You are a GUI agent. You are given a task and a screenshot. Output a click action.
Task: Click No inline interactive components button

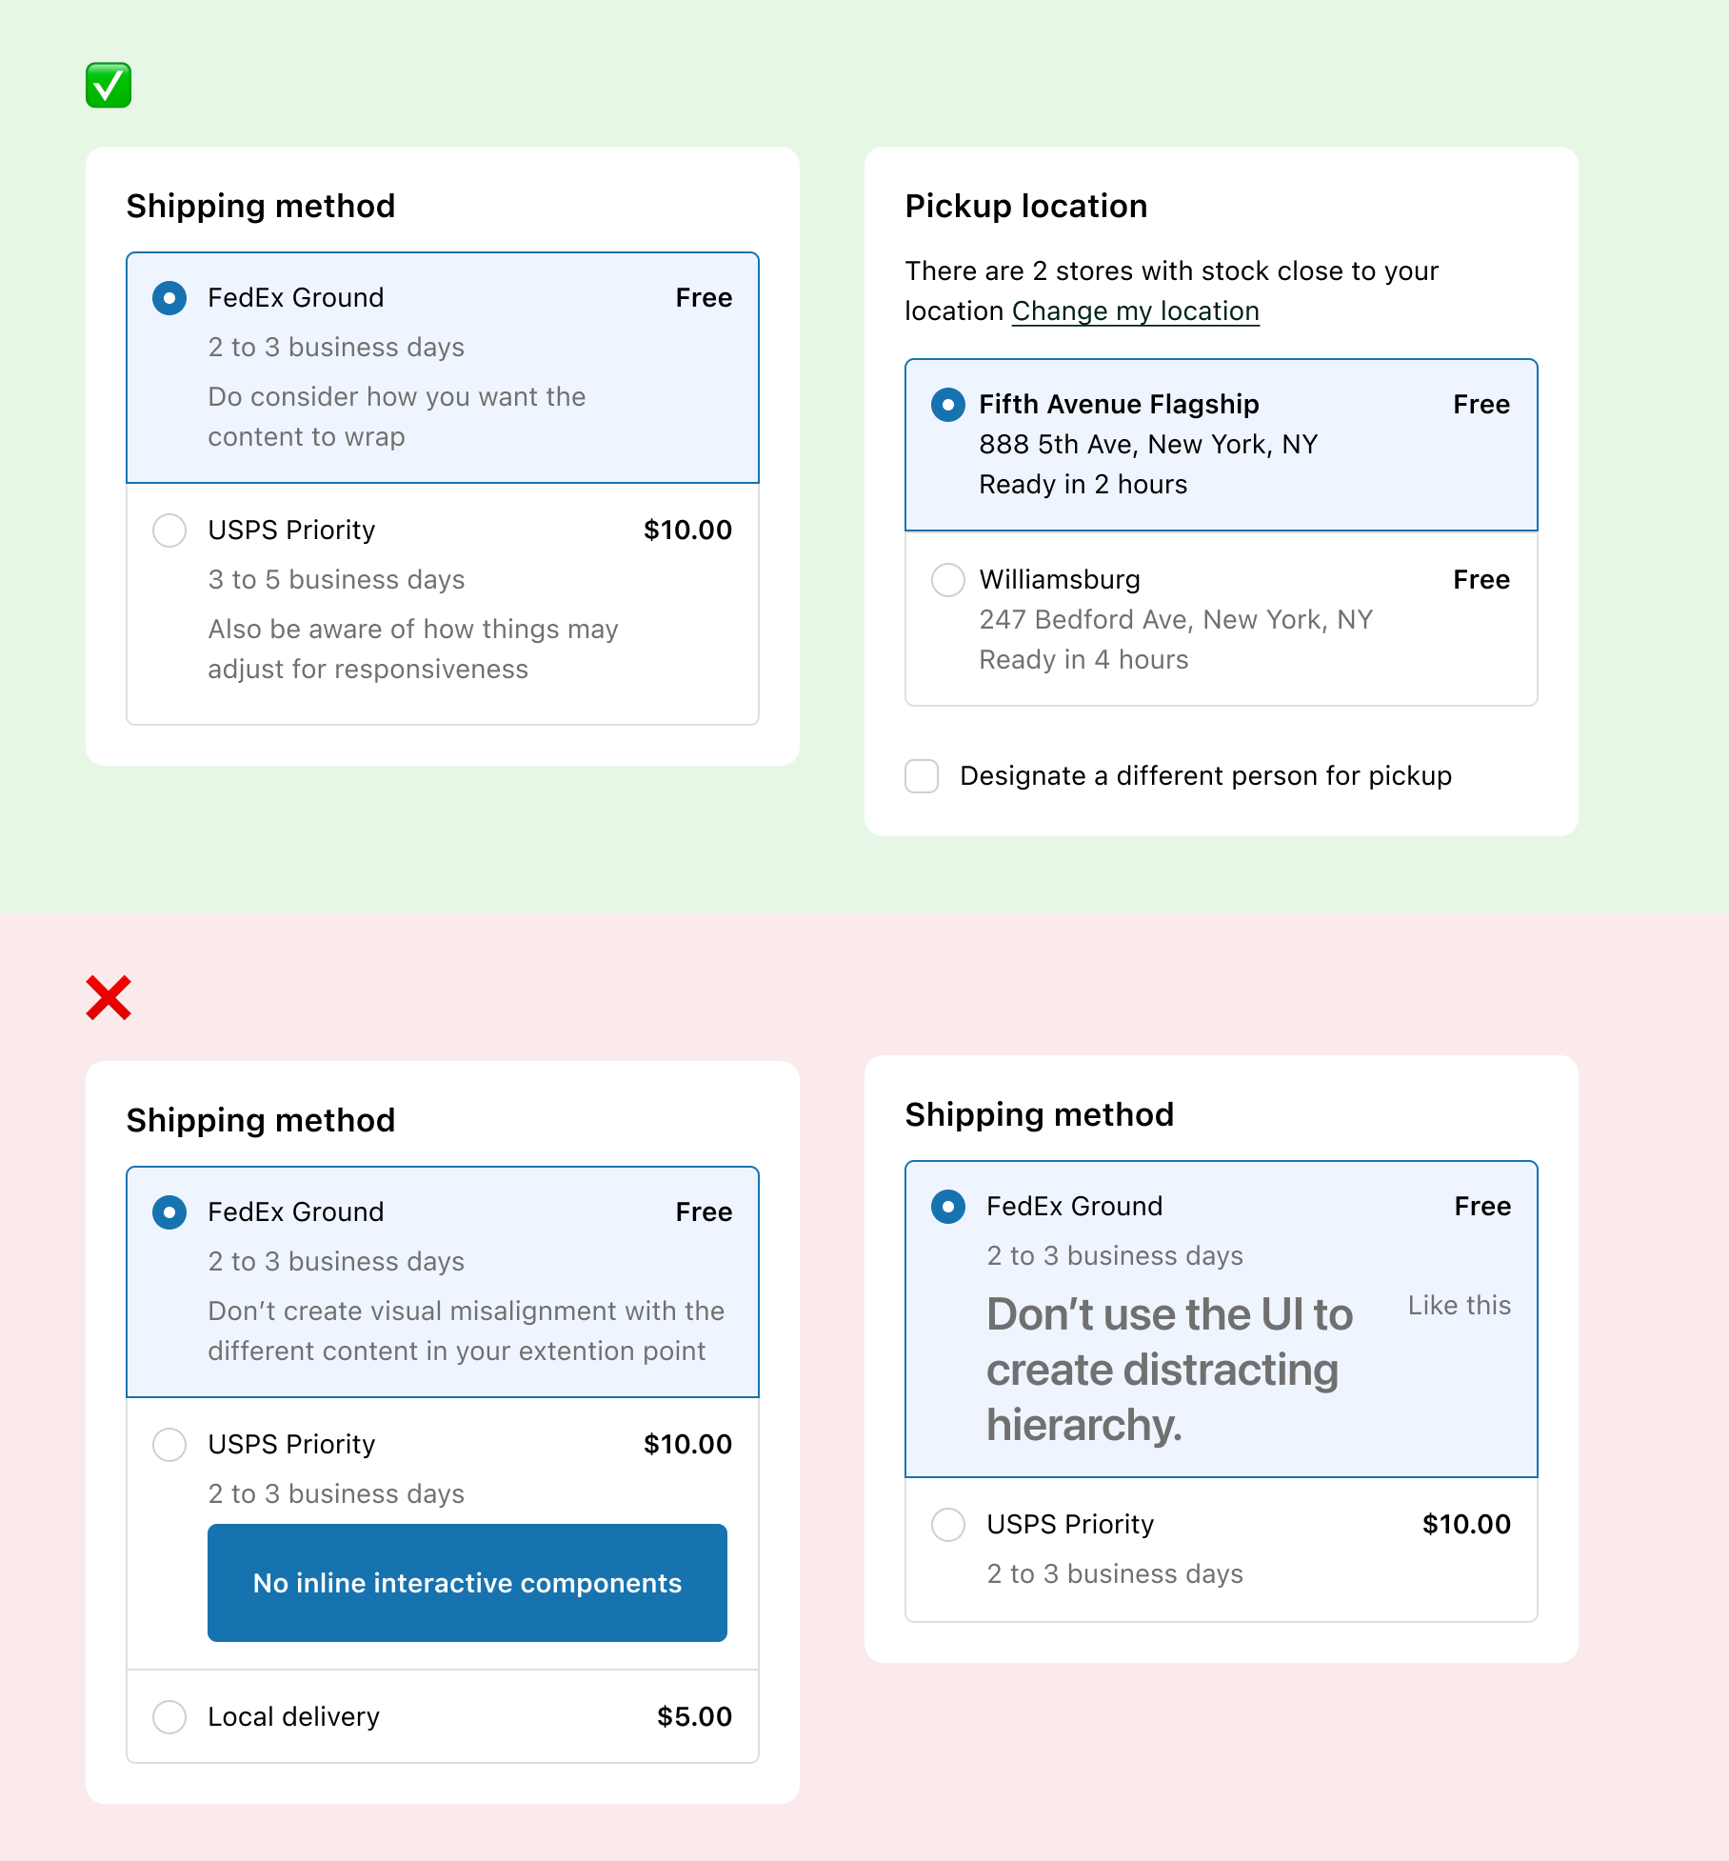point(467,1582)
